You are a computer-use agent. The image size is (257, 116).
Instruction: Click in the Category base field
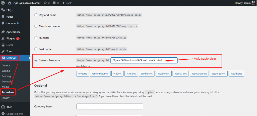110,106
